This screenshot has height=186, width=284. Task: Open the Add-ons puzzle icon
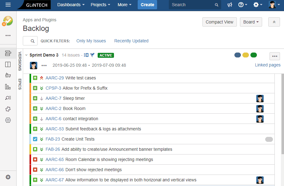(x=8, y=109)
